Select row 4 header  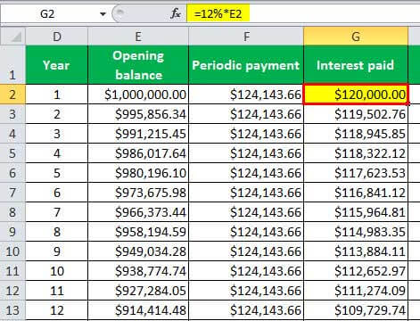[x=12, y=134]
